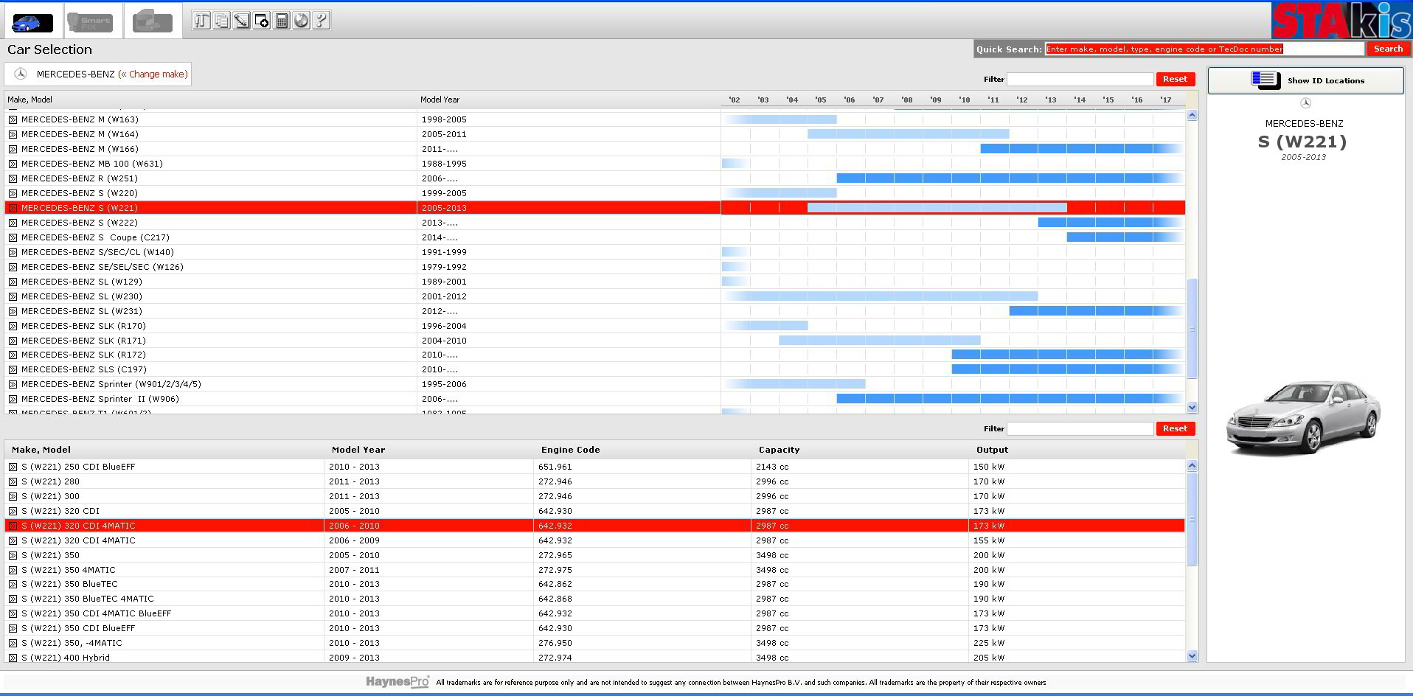Open the pencil and notepad icon
The height and width of the screenshot is (696, 1413).
pyautogui.click(x=241, y=21)
